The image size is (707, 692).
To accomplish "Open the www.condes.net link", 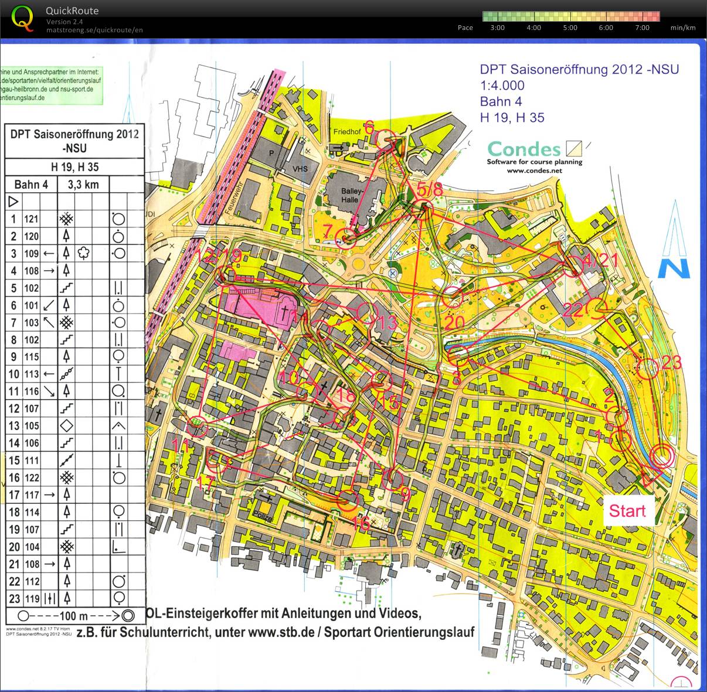I will click(534, 171).
